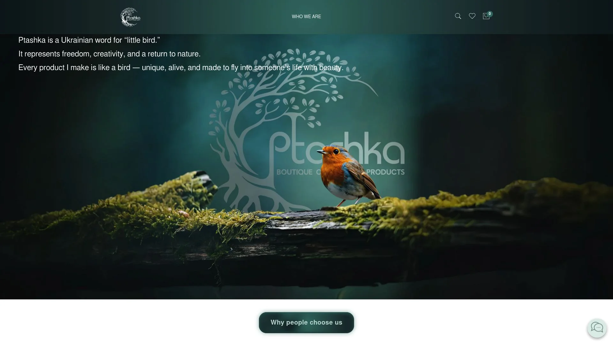Screen dimensions: 613x344
Task: Select the line "It represents freedom, creativity"
Action: [x=110, y=54]
